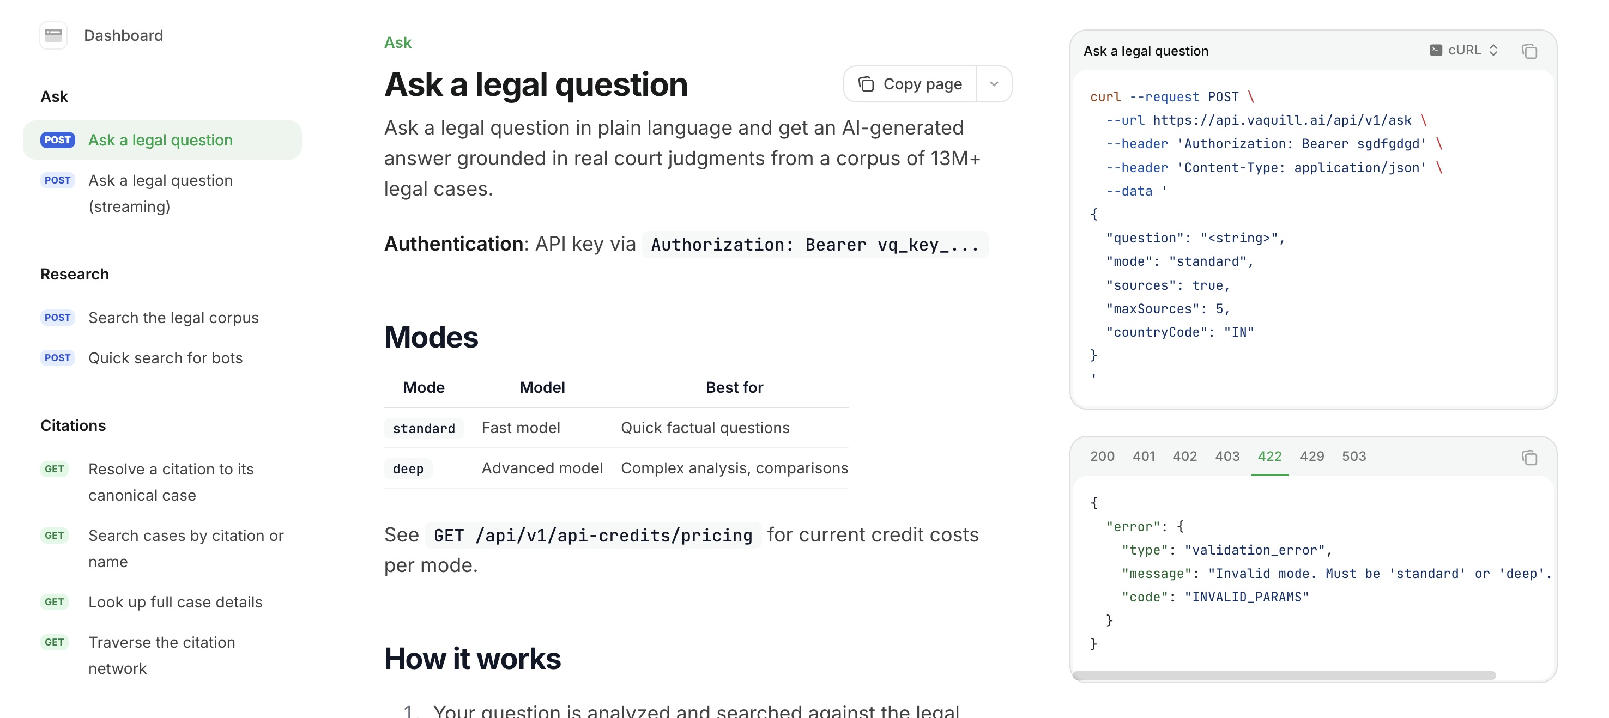Screen dimensions: 1609x718
Task: Click the Copy page button
Action: click(910, 84)
